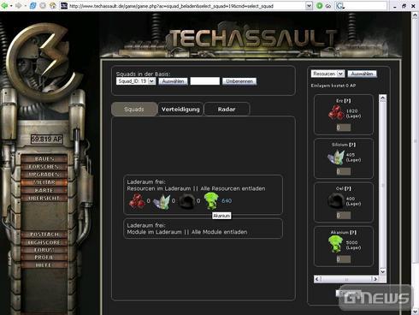Viewport: 419px width, 315px height.
Task: Open the FORSCHEN menu entry
Action: click(x=44, y=166)
